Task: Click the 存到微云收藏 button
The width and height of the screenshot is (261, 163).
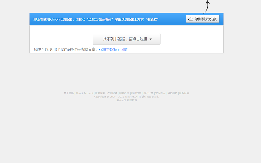Action: pyautogui.click(x=203, y=19)
